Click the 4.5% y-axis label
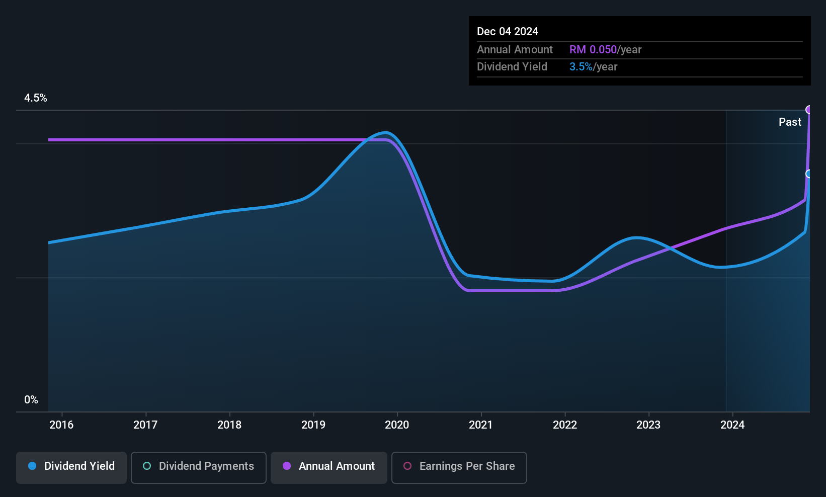The height and width of the screenshot is (497, 826). [36, 98]
